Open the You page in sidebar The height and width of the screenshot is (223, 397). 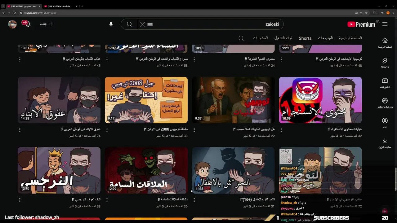(385, 123)
